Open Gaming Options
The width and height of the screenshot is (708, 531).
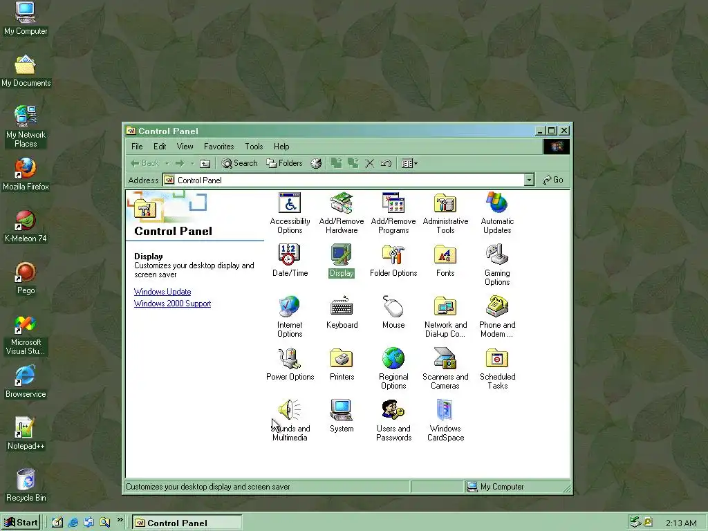point(497,265)
